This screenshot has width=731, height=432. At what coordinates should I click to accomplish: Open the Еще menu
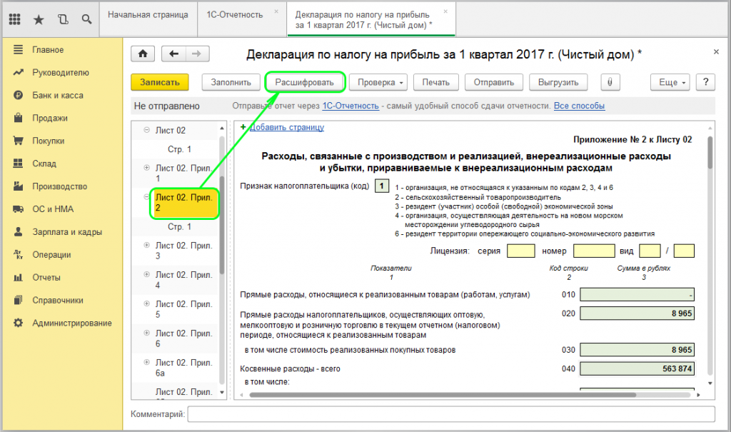pyautogui.click(x=669, y=82)
